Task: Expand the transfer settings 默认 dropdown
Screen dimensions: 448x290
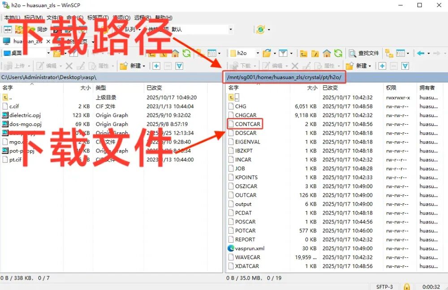Action: click(231, 29)
